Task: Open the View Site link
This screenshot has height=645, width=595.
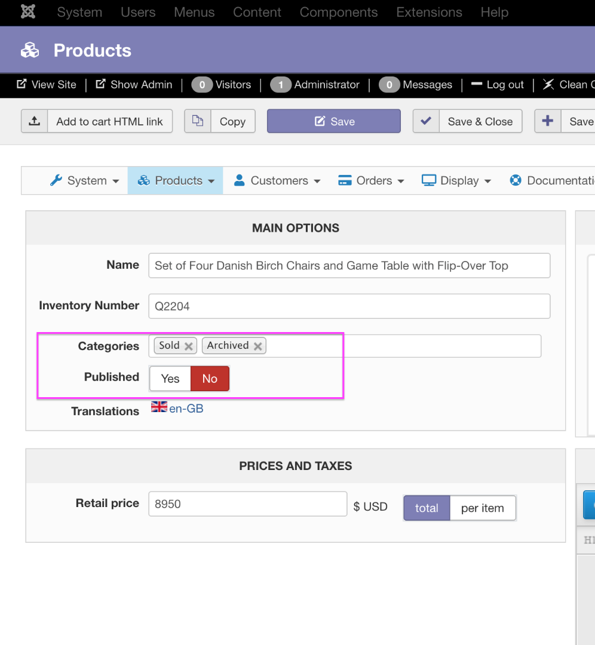Action: click(47, 85)
